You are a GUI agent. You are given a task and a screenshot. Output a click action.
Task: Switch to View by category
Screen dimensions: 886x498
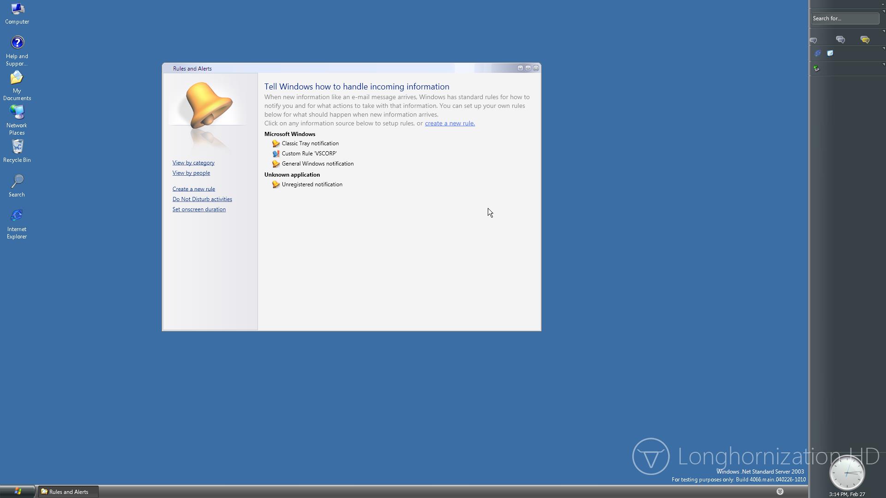(193, 163)
